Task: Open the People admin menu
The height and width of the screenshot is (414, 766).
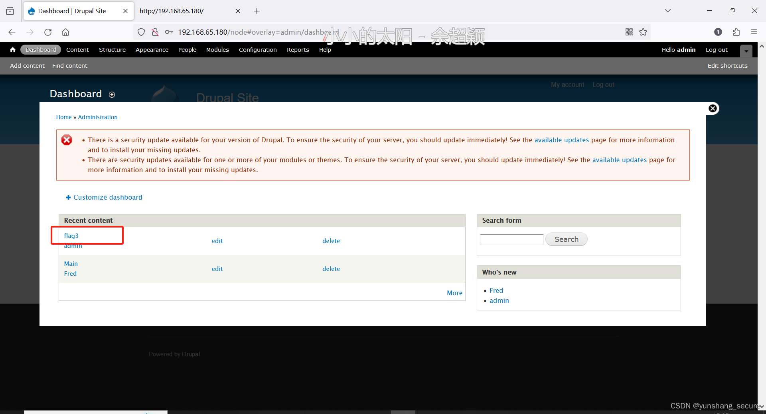Action: 187,50
